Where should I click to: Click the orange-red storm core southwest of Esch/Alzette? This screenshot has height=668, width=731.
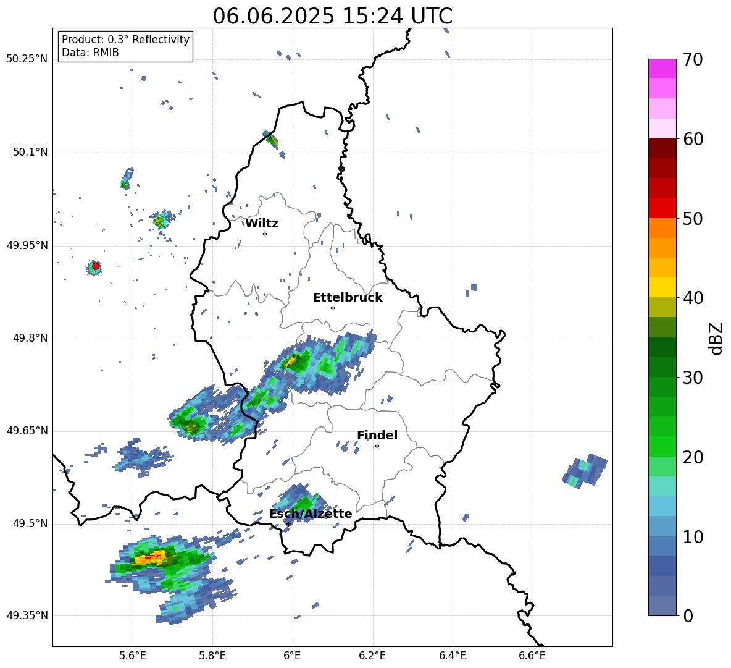click(150, 557)
